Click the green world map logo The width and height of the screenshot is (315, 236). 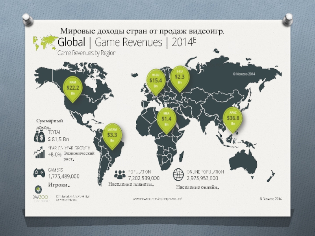(45, 43)
